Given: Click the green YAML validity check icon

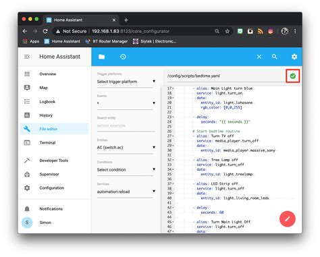Looking at the screenshot, I should coord(292,76).
